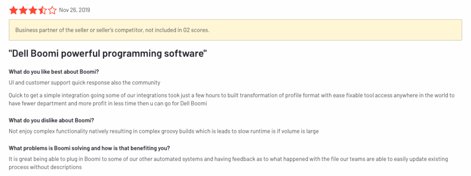Click the yellow business partner notice banner

coord(235,30)
